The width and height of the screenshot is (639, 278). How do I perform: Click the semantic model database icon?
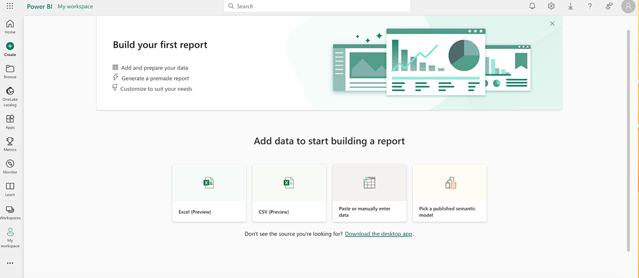pos(450,183)
